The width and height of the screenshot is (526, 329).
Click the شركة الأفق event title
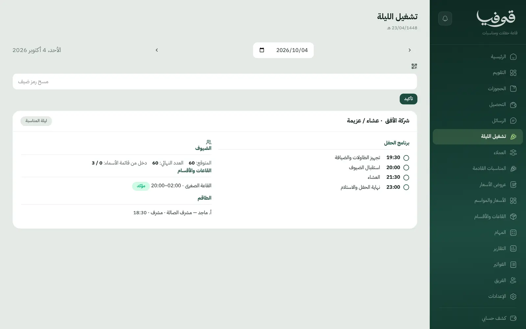378,121
